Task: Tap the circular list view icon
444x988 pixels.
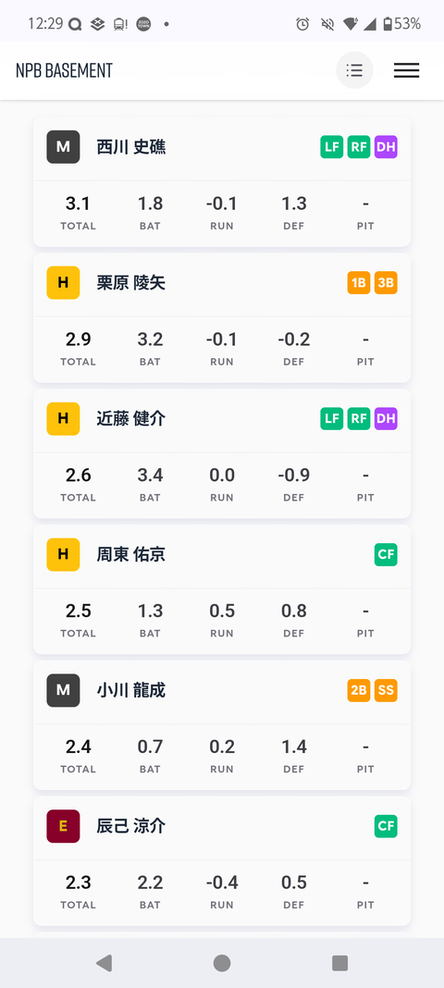Action: tap(354, 70)
